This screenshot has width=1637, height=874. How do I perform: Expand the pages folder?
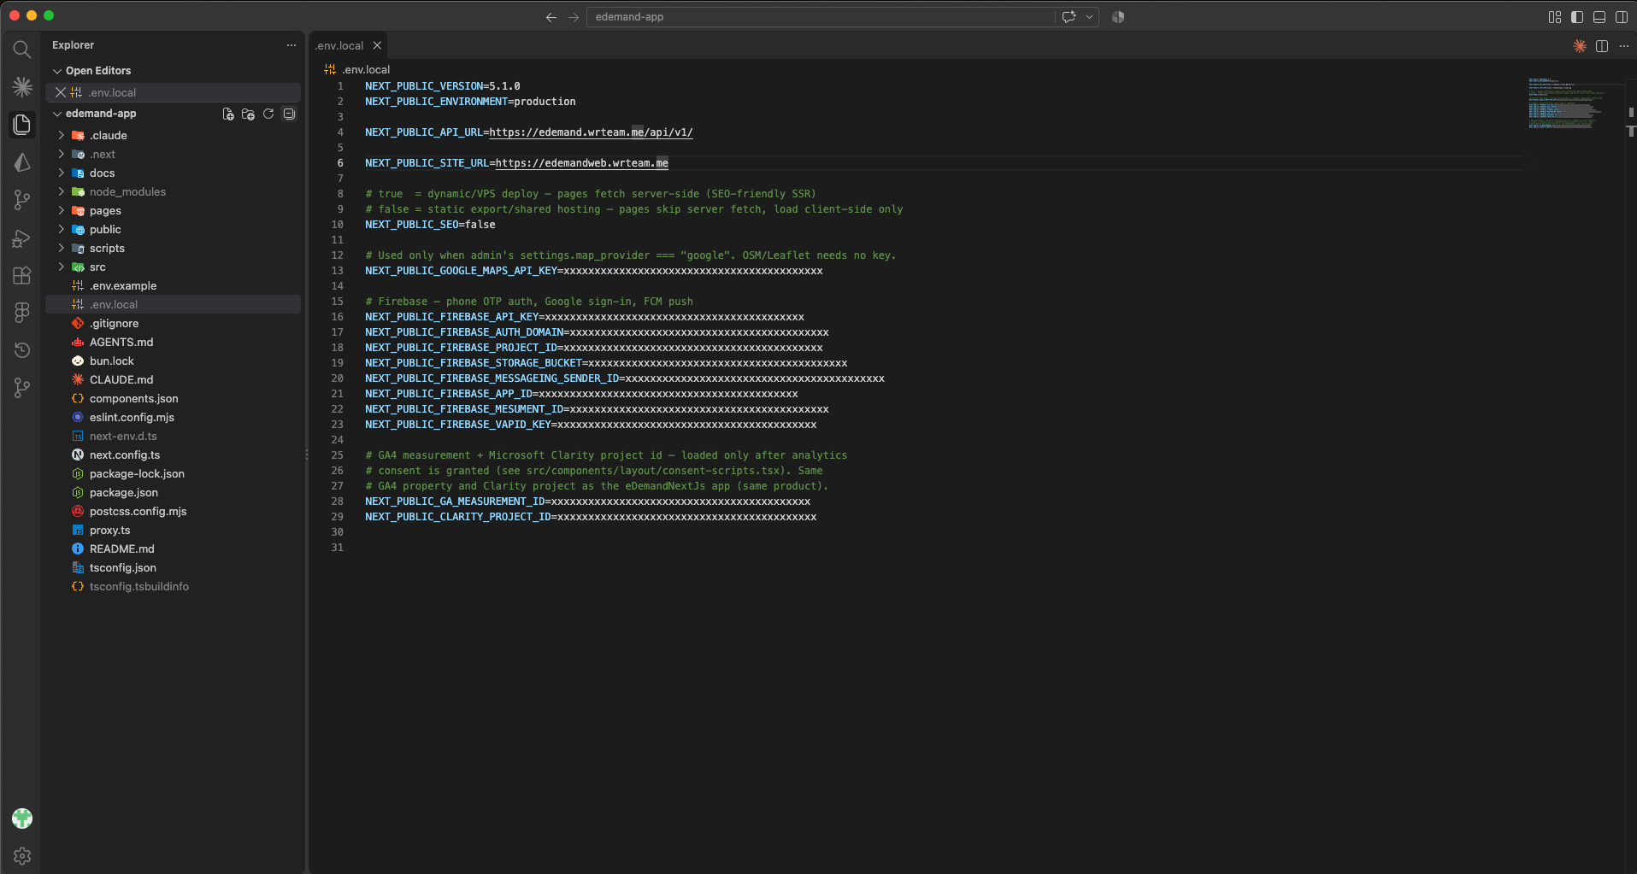pyautogui.click(x=62, y=210)
